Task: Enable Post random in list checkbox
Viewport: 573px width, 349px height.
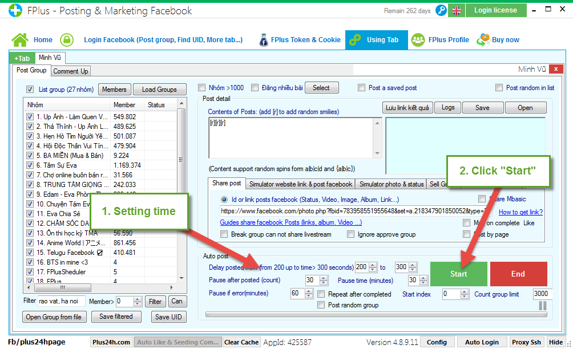Action: click(499, 88)
